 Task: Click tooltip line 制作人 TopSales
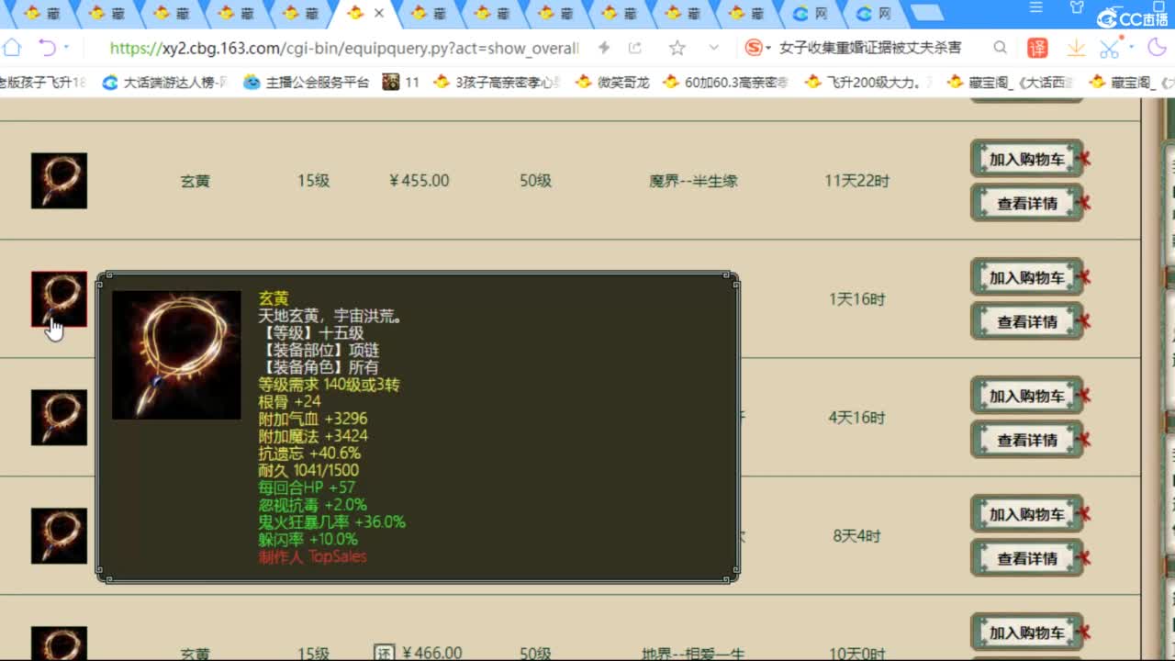point(312,556)
